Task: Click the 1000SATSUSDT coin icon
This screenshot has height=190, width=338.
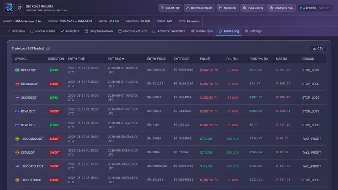Action: (x=17, y=166)
